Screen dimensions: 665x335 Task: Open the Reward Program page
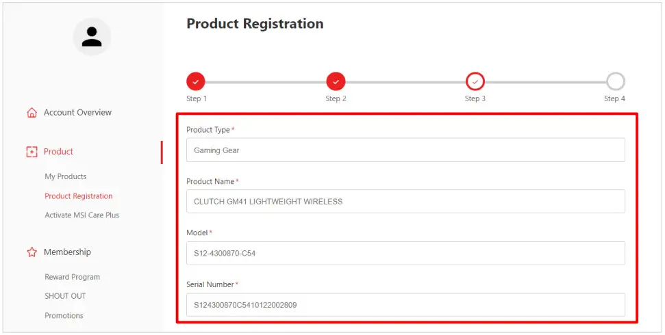(x=73, y=277)
